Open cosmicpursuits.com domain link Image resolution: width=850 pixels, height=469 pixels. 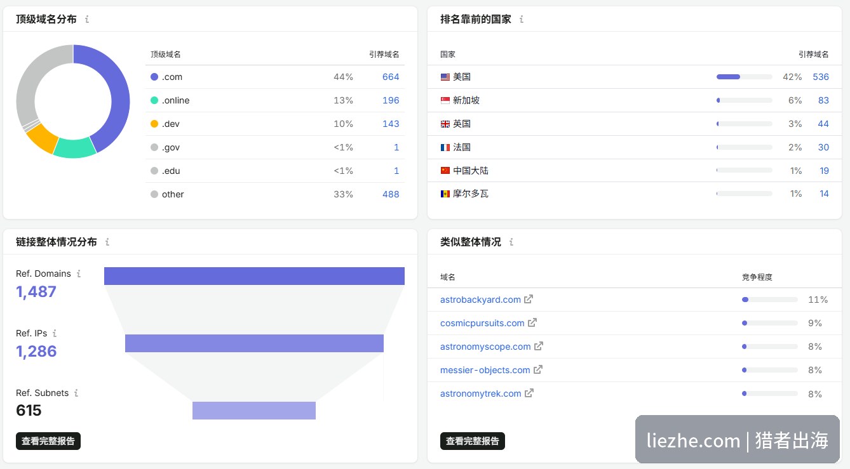482,323
